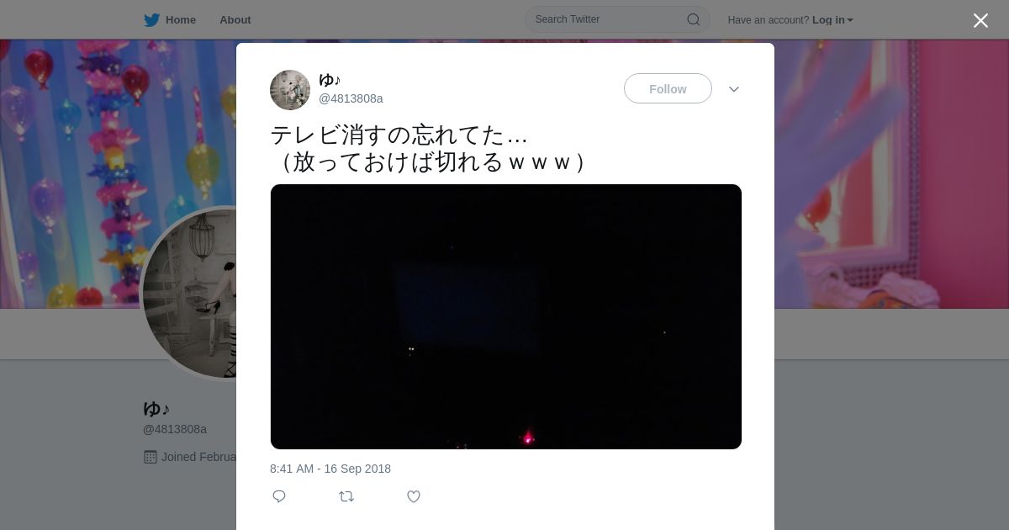Click the calendar icon beside Joined
The image size is (1009, 530).
tap(151, 457)
